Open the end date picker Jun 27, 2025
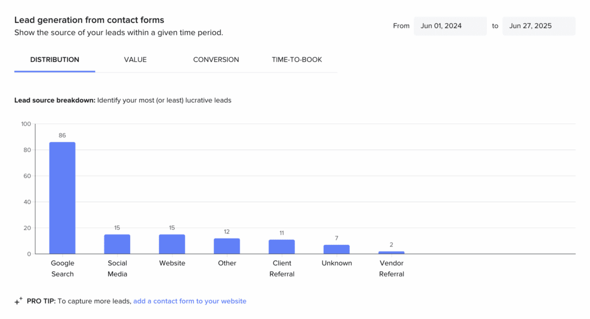Screen dimensions: 590x319 538,26
